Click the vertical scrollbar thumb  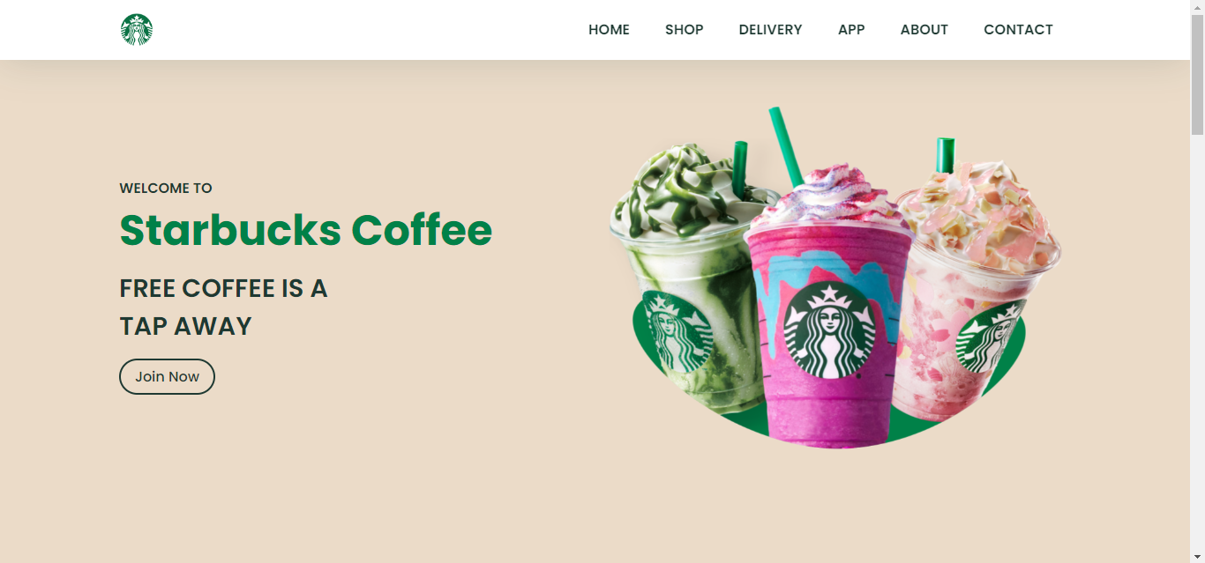click(x=1197, y=75)
